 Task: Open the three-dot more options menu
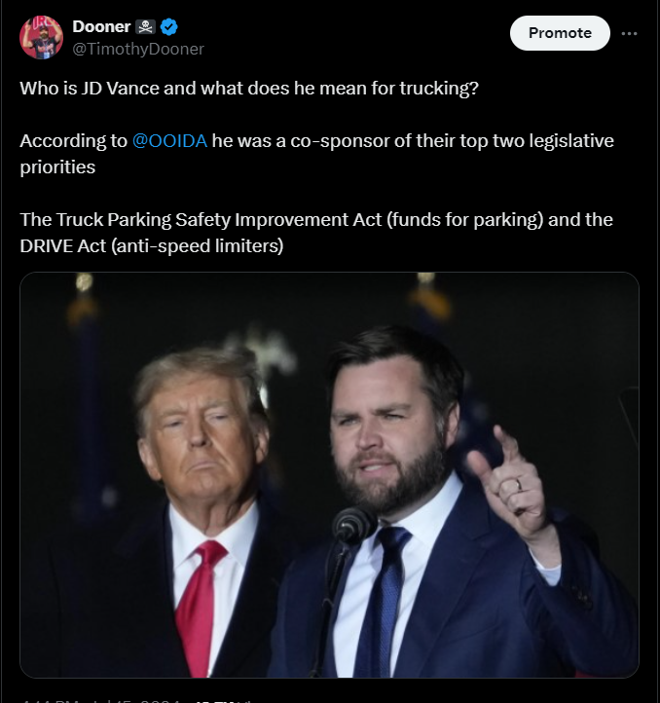pyautogui.click(x=629, y=33)
